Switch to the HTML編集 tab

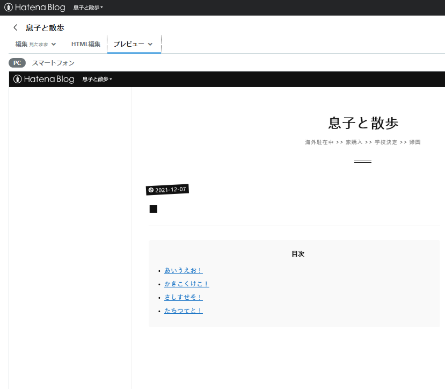(x=85, y=44)
